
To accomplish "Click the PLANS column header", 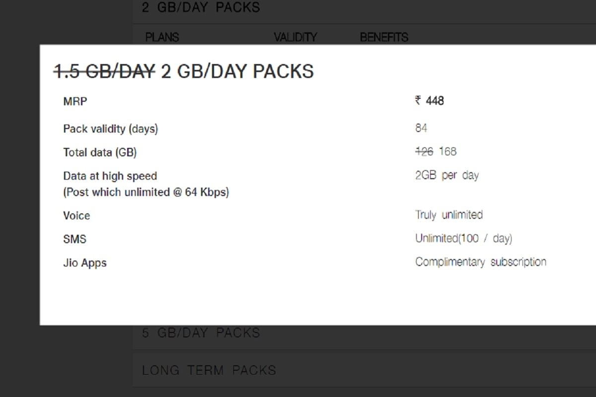I will (161, 37).
